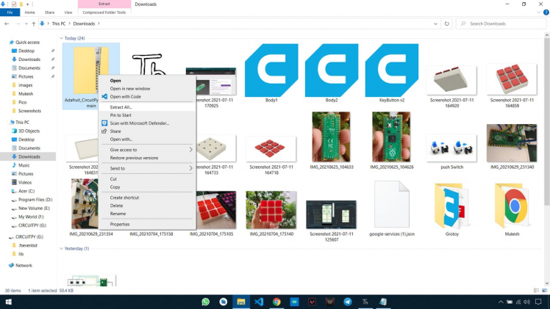The width and height of the screenshot is (550, 309).
Task: Refresh the Downloads folder view
Action: coord(446,23)
